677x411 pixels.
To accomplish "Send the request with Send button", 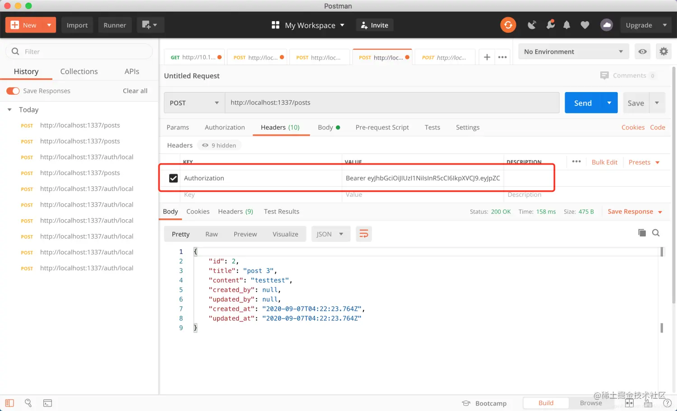I will (583, 103).
